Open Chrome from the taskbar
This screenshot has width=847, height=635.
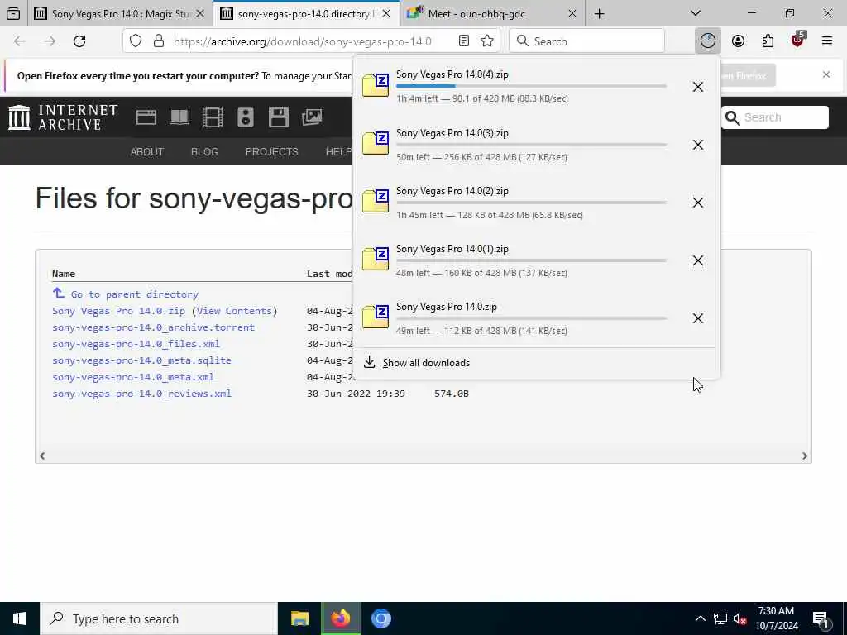[380, 618]
